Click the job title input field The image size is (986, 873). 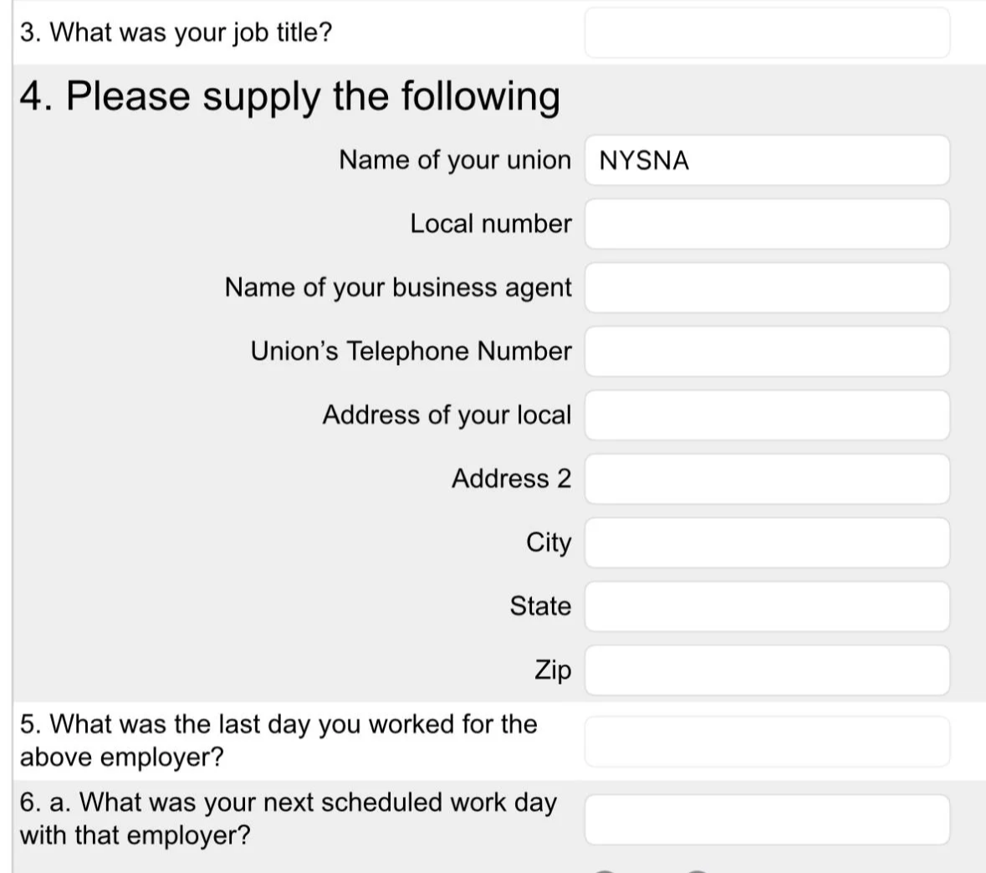767,33
